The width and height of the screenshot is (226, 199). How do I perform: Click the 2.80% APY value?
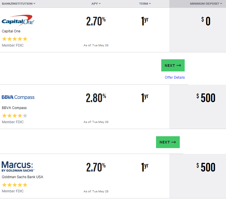(96, 98)
